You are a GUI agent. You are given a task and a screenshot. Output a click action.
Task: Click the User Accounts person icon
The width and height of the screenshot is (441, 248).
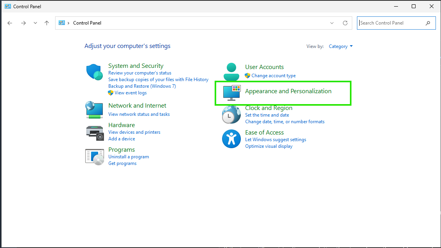coord(231,71)
